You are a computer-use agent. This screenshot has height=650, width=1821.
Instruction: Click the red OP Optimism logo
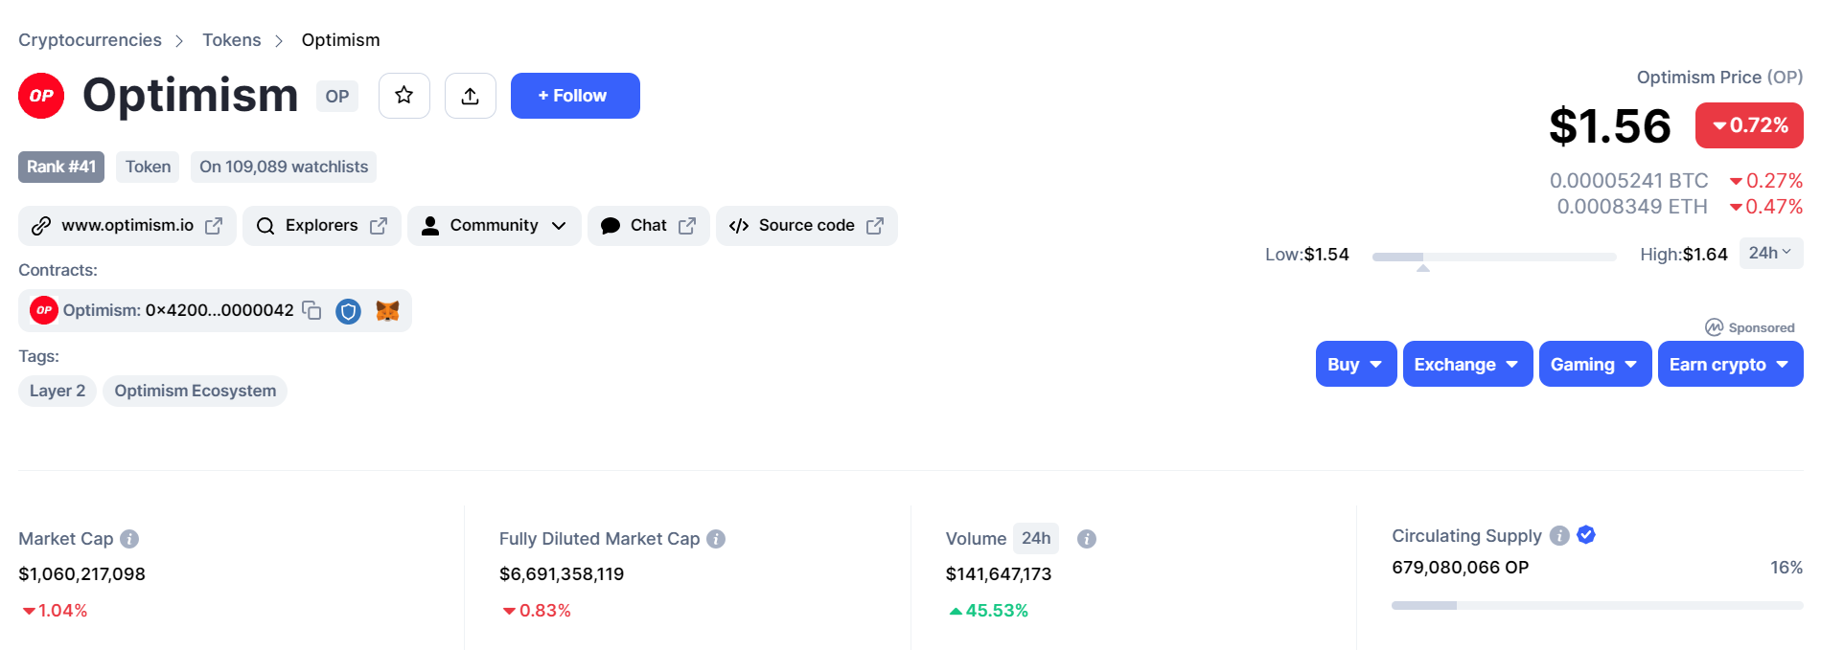41,96
